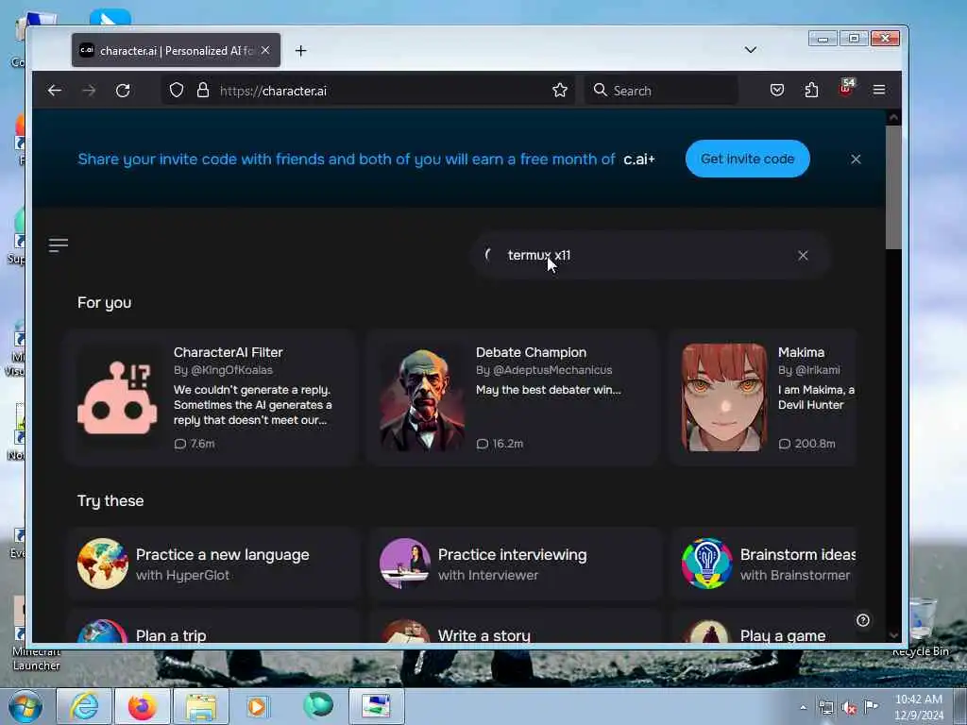Open a new browser tab
967x725 pixels.
301,51
